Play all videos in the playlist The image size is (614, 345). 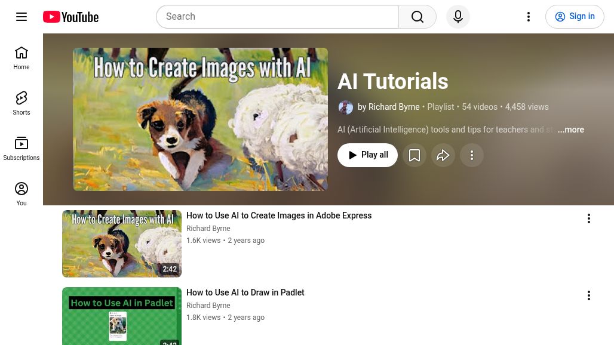click(367, 155)
